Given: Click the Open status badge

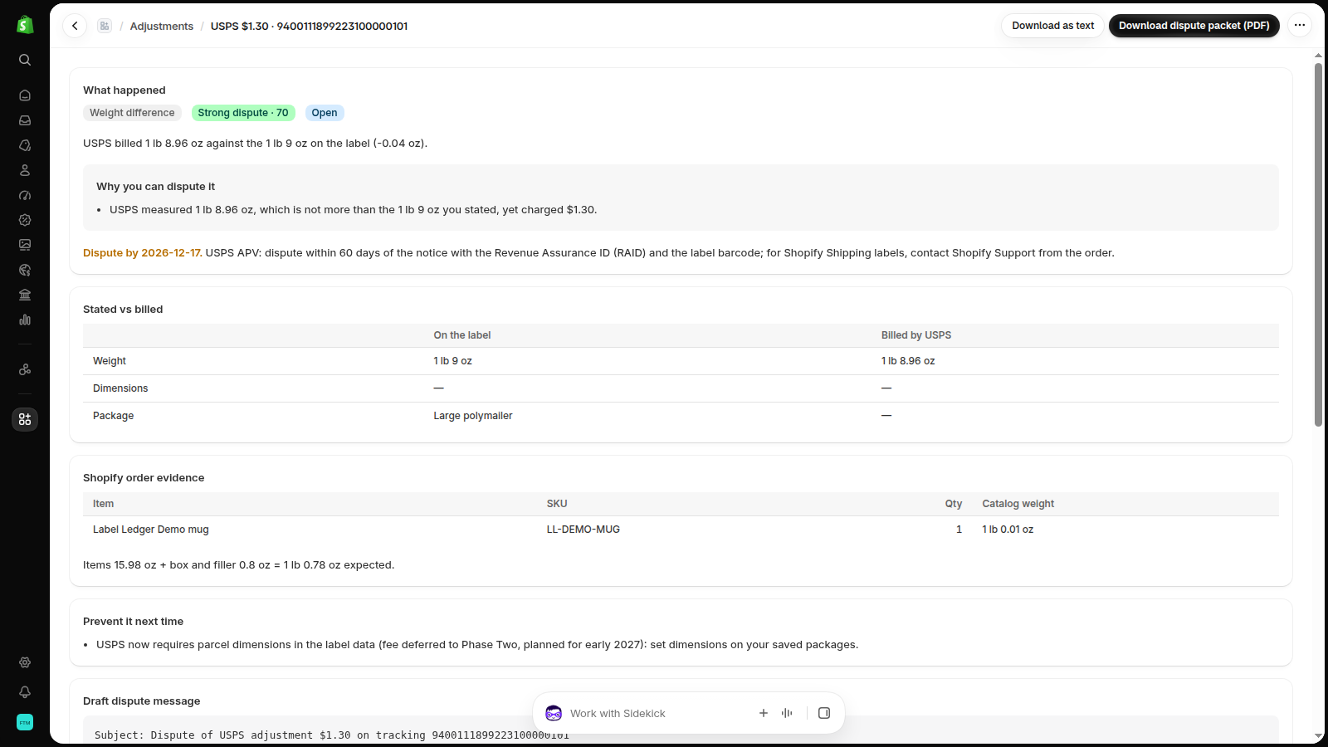Looking at the screenshot, I should [x=325, y=113].
